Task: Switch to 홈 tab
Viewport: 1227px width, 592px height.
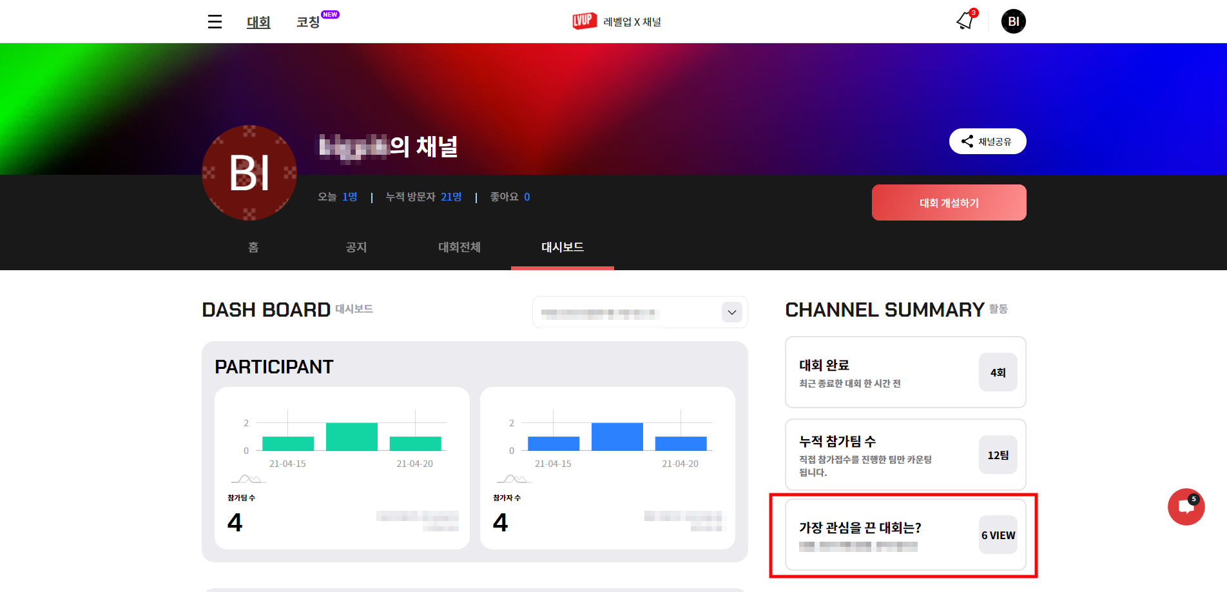Action: pos(253,247)
